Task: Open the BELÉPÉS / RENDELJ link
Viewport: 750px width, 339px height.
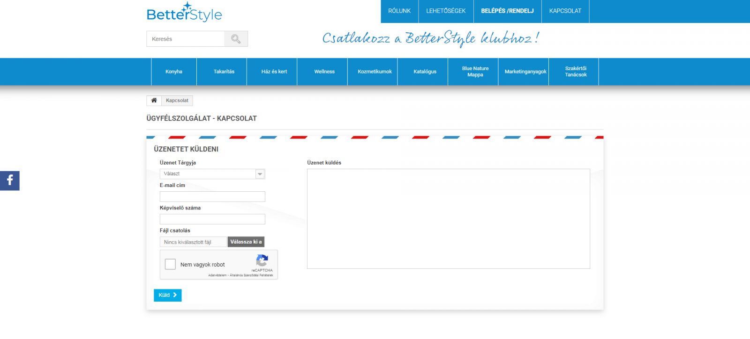Action: (x=507, y=11)
